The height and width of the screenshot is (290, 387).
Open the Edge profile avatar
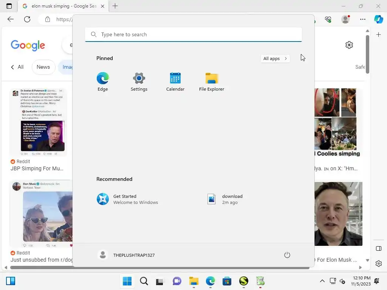point(345,19)
